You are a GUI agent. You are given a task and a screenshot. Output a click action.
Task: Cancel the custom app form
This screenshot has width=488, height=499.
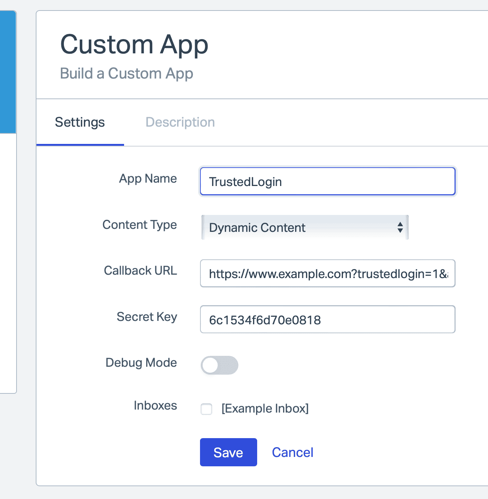coord(292,452)
